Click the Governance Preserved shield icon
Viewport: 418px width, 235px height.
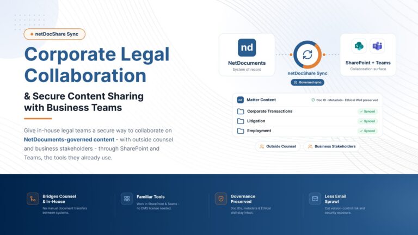tap(221, 199)
